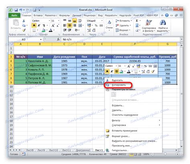
Task: Switch to the Вставка ribbon tab
Action: pyautogui.click(x=38, y=16)
